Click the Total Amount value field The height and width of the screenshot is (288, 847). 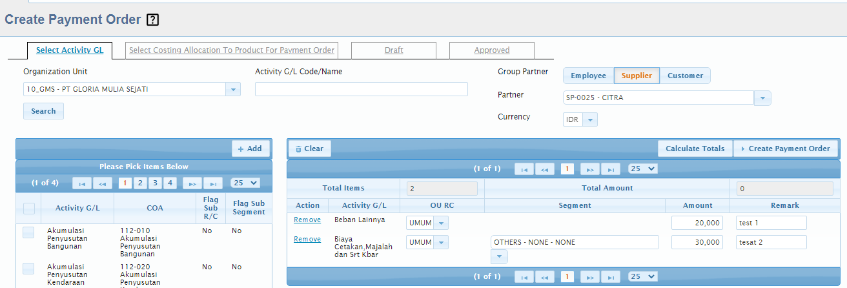pos(784,189)
